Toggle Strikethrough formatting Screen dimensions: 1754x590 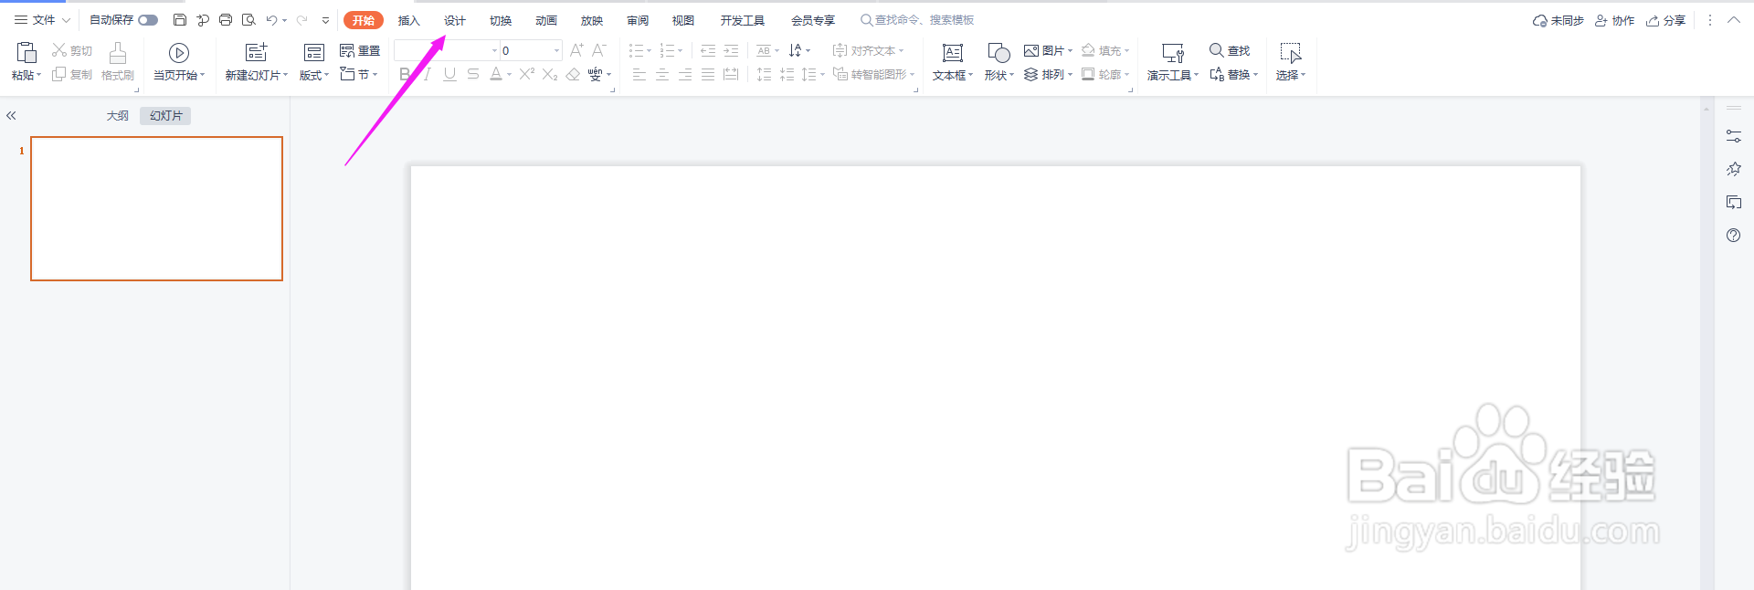(473, 74)
